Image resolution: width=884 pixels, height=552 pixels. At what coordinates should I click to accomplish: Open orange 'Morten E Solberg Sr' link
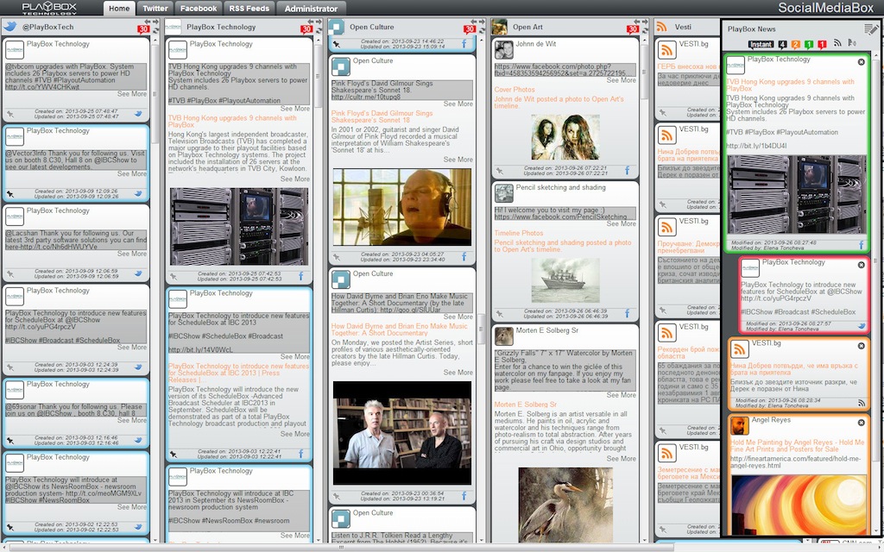tap(526, 405)
